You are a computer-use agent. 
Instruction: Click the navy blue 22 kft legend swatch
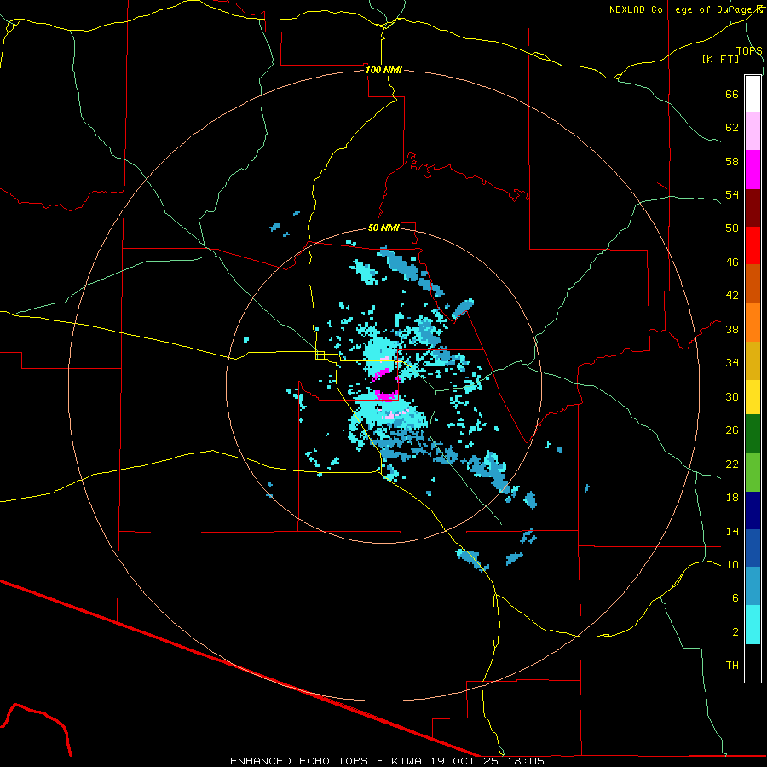pos(753,510)
